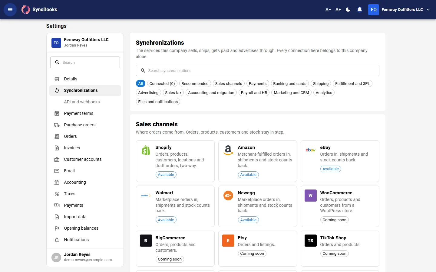The height and width of the screenshot is (272, 436).
Task: Open Taxes settings in sidebar
Action: 85,194
